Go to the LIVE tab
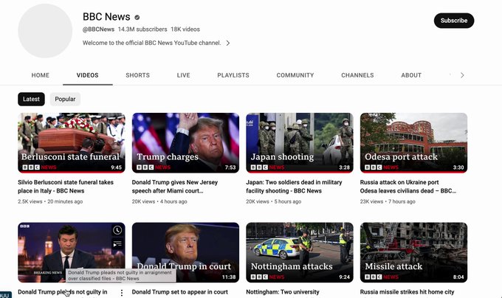 point(183,75)
